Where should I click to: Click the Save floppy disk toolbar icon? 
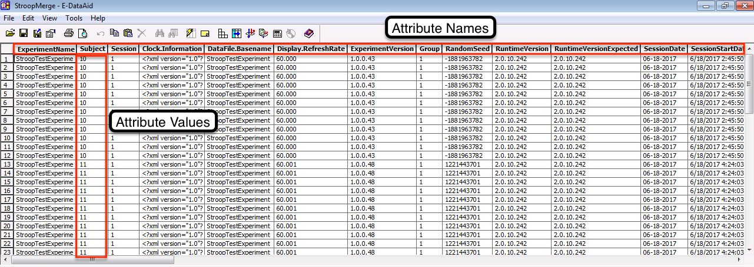click(x=24, y=33)
